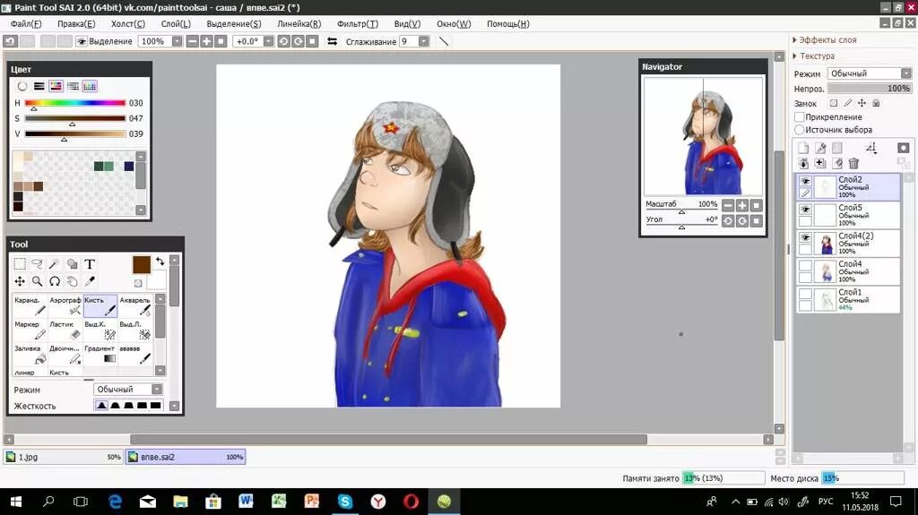Choose the Выд.Л. selection eraser
The width and height of the screenshot is (918, 515).
[x=135, y=330]
